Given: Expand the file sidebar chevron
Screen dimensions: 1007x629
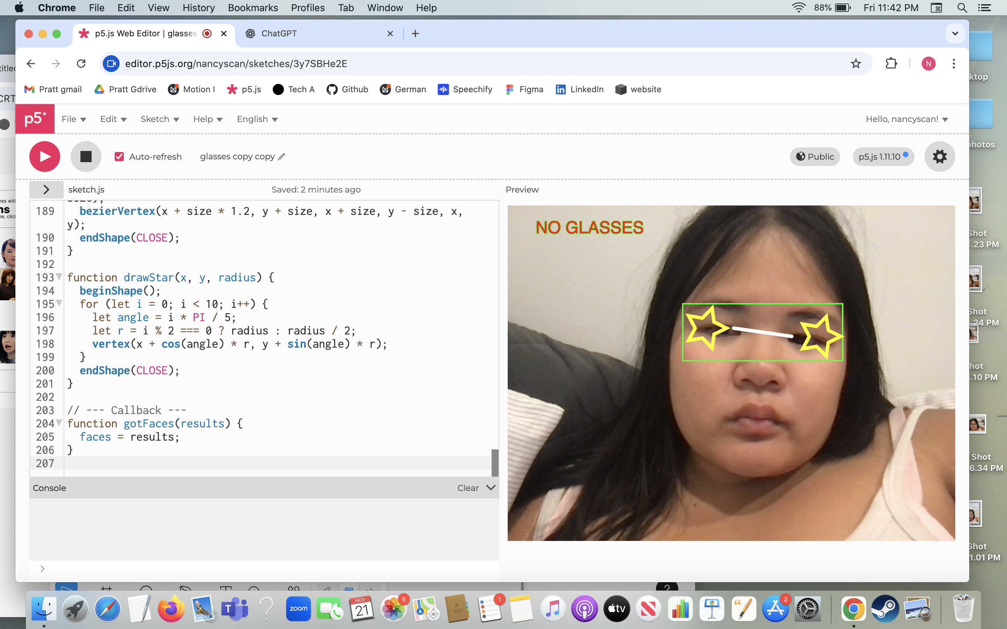Looking at the screenshot, I should [46, 190].
